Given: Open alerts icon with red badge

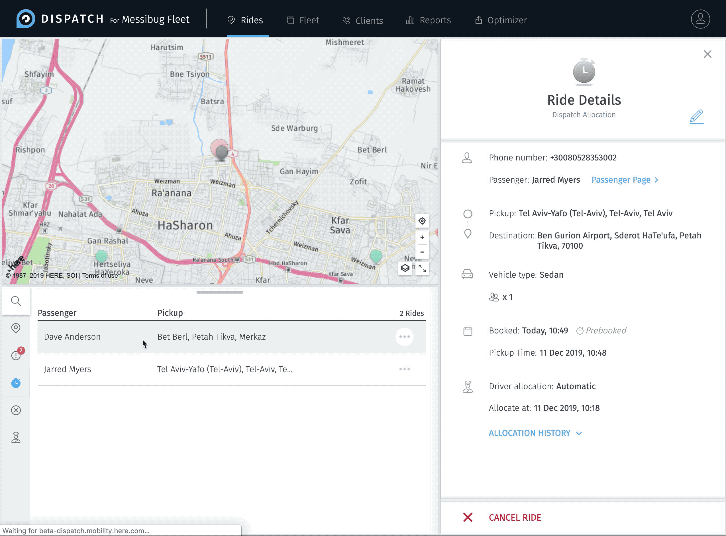Looking at the screenshot, I should click(16, 355).
